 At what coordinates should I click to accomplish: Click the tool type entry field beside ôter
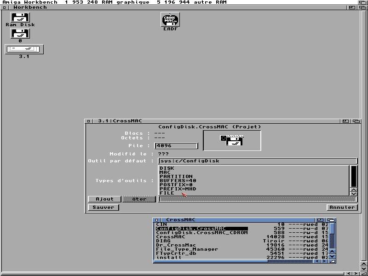coord(258,199)
